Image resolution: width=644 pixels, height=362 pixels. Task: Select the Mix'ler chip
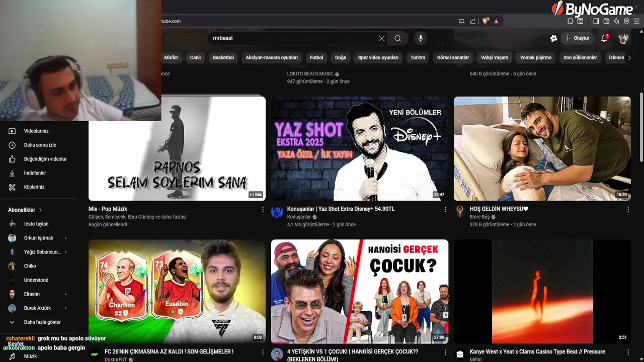point(171,58)
